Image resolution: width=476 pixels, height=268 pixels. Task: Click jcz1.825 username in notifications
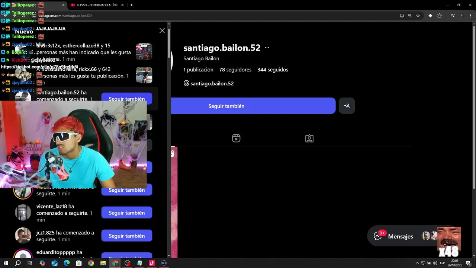click(45, 233)
